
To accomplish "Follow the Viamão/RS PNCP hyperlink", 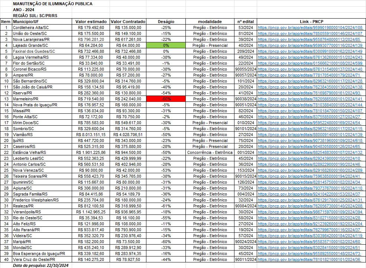I will (310, 135).
